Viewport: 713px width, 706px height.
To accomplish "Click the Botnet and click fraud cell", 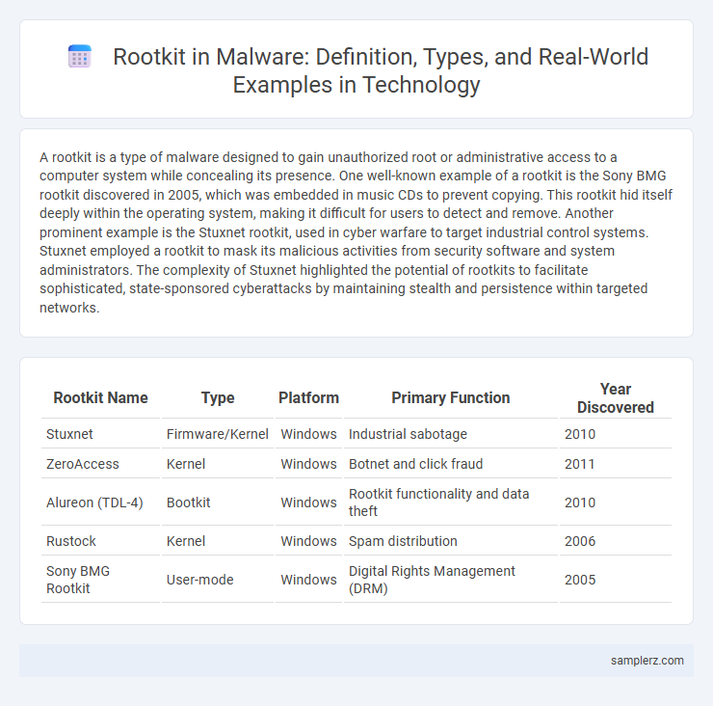I will point(451,464).
